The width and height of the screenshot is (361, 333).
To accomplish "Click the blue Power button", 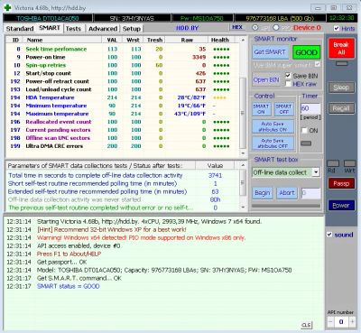I will (x=341, y=205).
